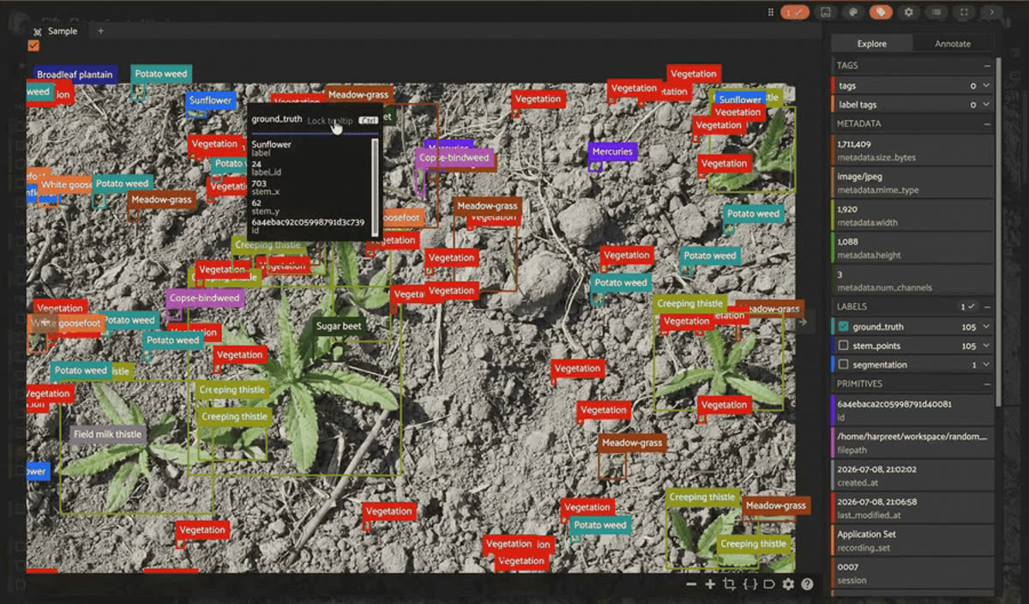Viewport: 1029px width, 604px height.
Task: Click the Sugar beet label
Action: click(x=339, y=326)
